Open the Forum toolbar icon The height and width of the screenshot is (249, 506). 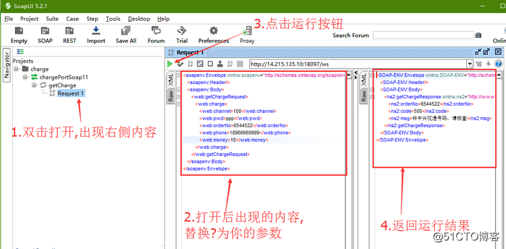tap(157, 35)
